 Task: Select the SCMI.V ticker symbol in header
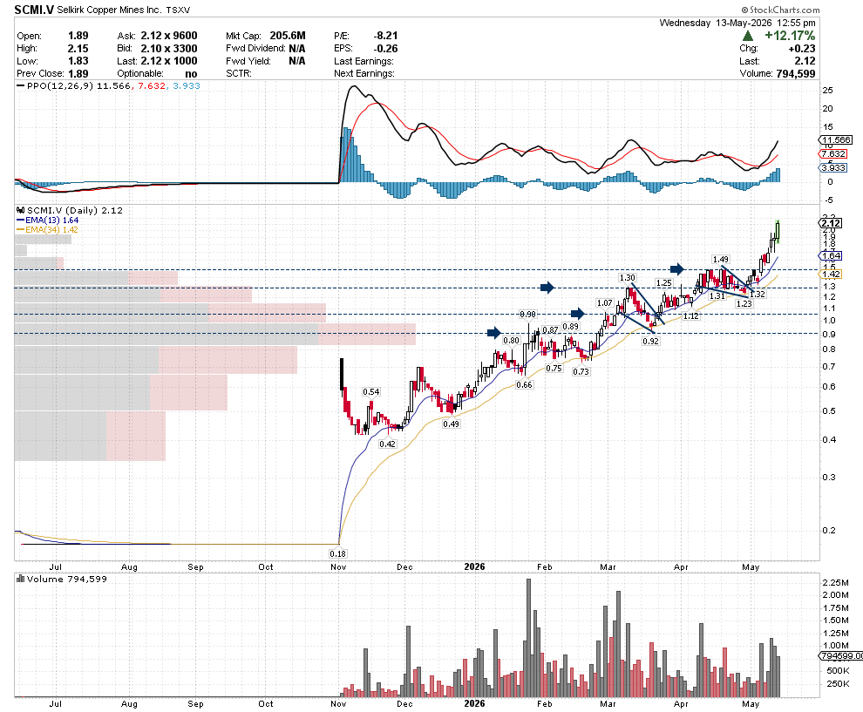coord(34,10)
